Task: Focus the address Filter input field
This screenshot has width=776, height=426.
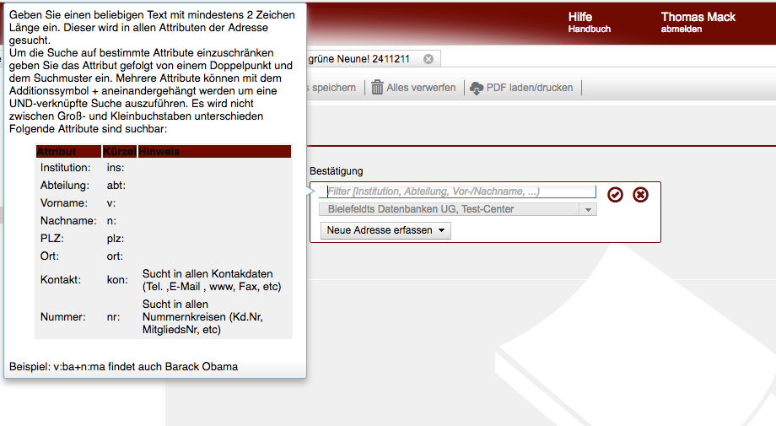Action: [x=460, y=192]
